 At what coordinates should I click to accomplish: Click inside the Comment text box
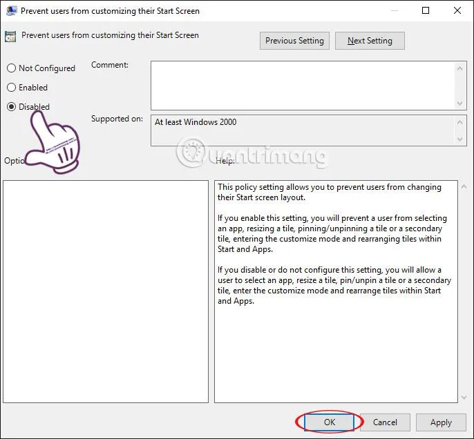[x=303, y=86]
